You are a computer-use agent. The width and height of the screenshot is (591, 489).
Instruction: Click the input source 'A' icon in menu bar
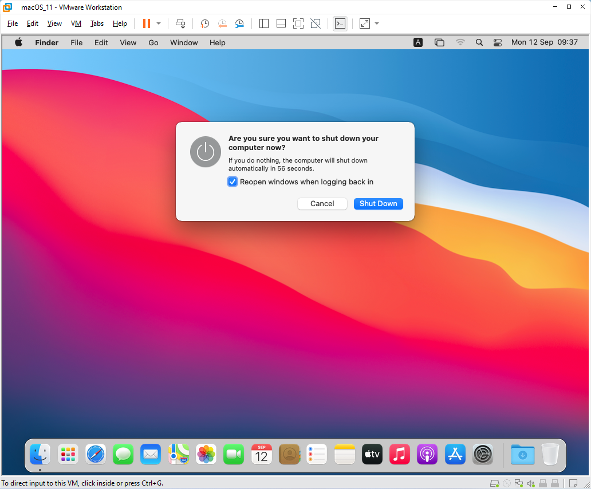pyautogui.click(x=418, y=42)
